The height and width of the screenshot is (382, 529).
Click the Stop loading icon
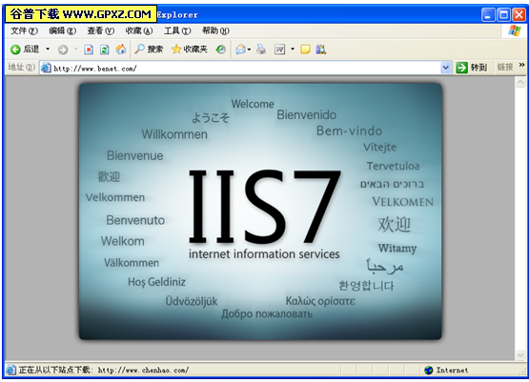(89, 50)
